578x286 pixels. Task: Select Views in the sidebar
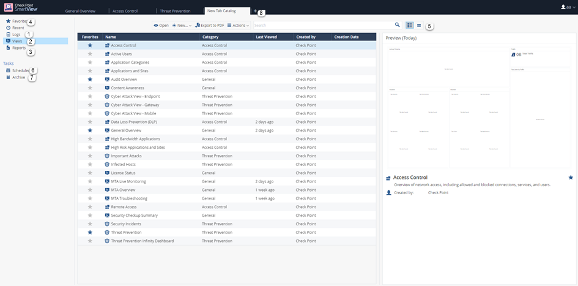pos(35,41)
